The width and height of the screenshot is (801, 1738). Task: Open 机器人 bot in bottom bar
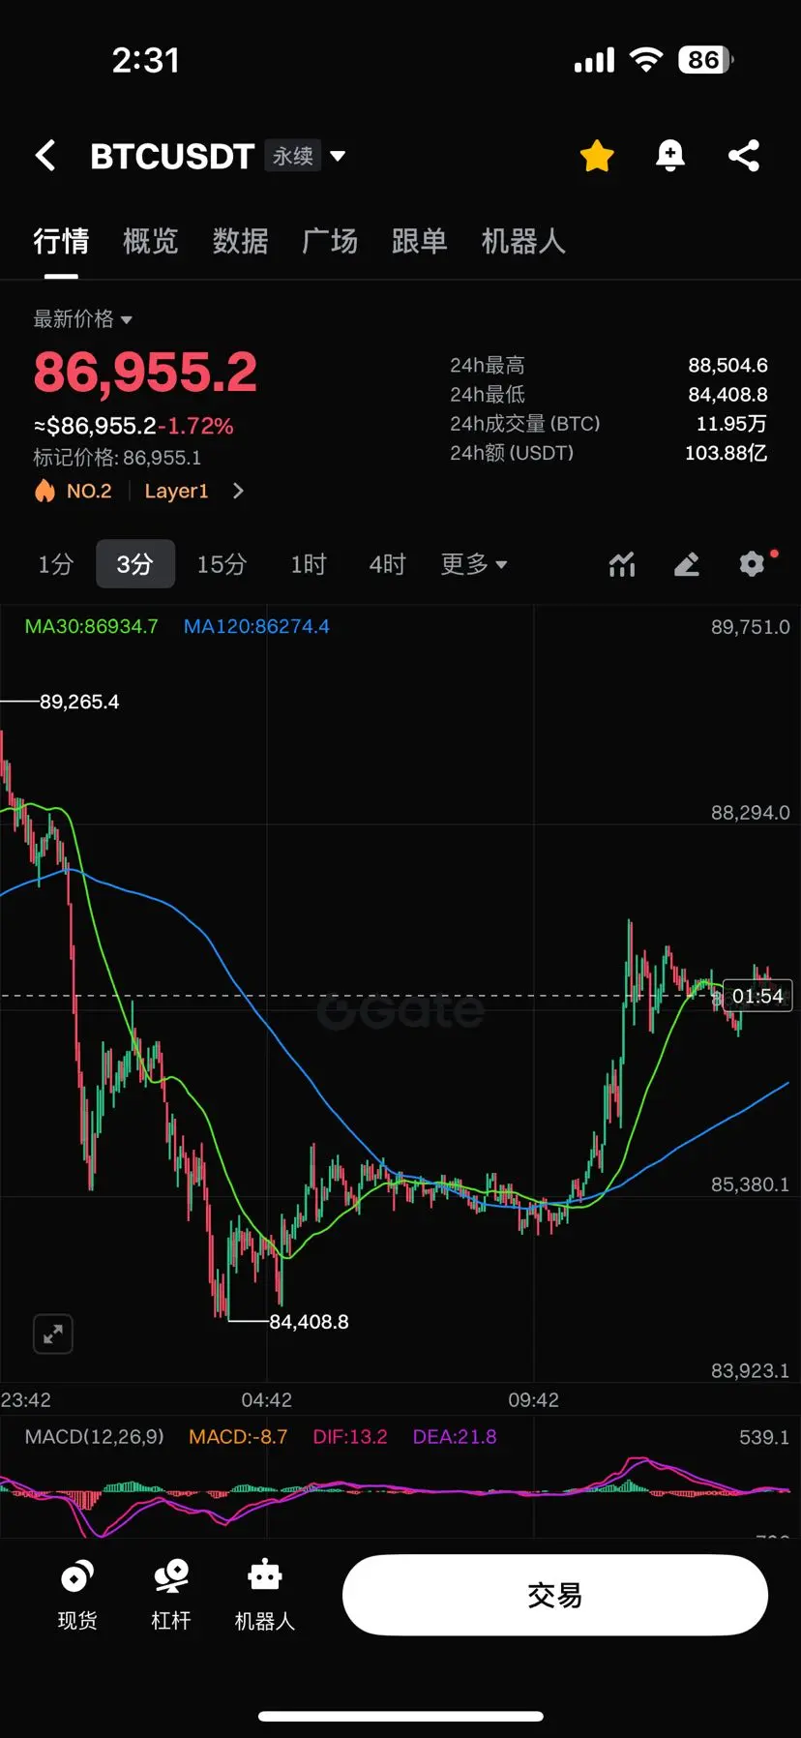(x=264, y=1595)
